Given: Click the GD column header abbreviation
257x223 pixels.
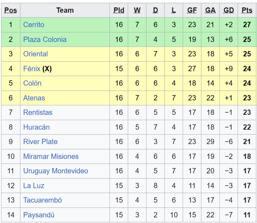Looking at the screenshot, I should pyautogui.click(x=228, y=10).
